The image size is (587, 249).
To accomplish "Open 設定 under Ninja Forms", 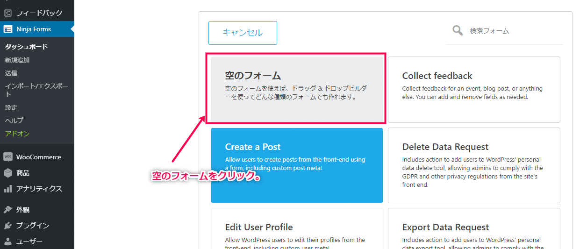I will (x=11, y=107).
